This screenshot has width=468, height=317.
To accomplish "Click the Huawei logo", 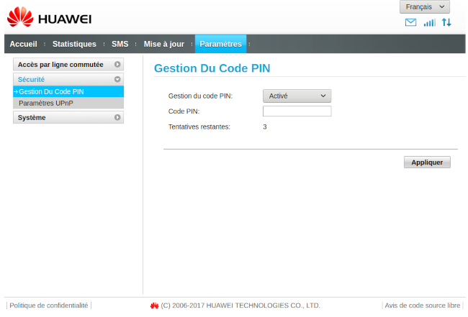I will coord(49,17).
